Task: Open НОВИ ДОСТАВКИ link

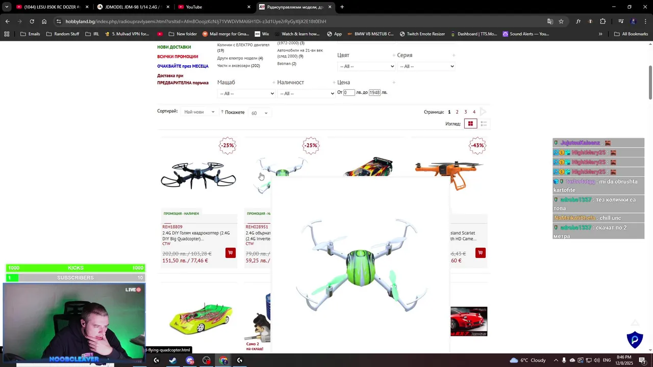Action: (x=174, y=47)
